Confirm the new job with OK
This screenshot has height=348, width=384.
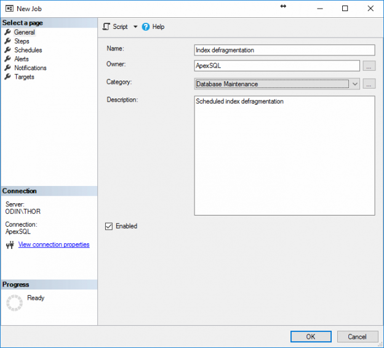(x=311, y=336)
